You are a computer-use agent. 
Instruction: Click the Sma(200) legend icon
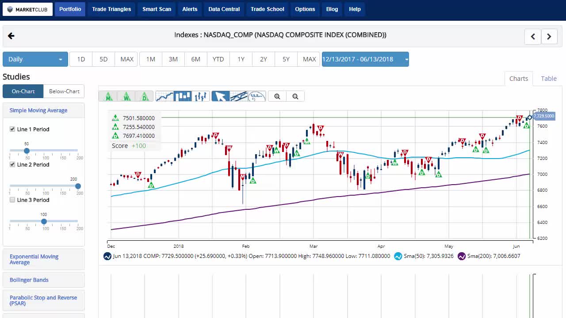coord(462,256)
